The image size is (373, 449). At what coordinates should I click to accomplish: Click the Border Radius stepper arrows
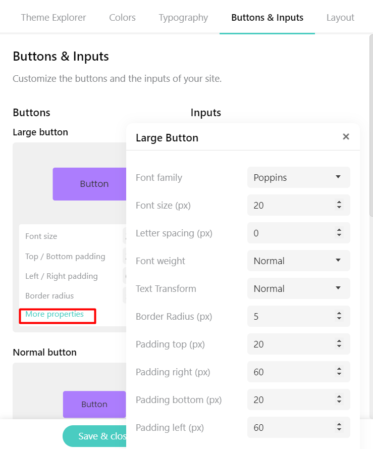pos(339,317)
